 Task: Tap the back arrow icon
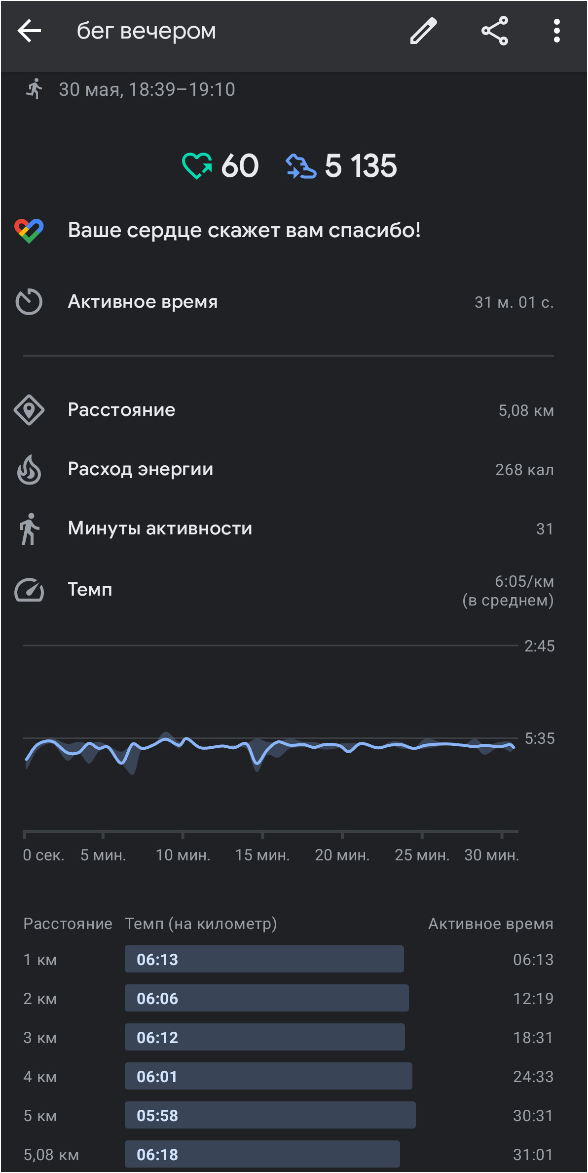tap(29, 31)
